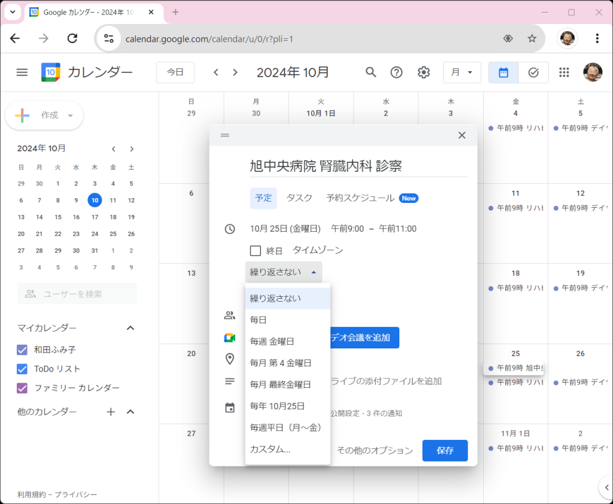Open the support help icon
This screenshot has height=504, width=613.
(x=396, y=72)
